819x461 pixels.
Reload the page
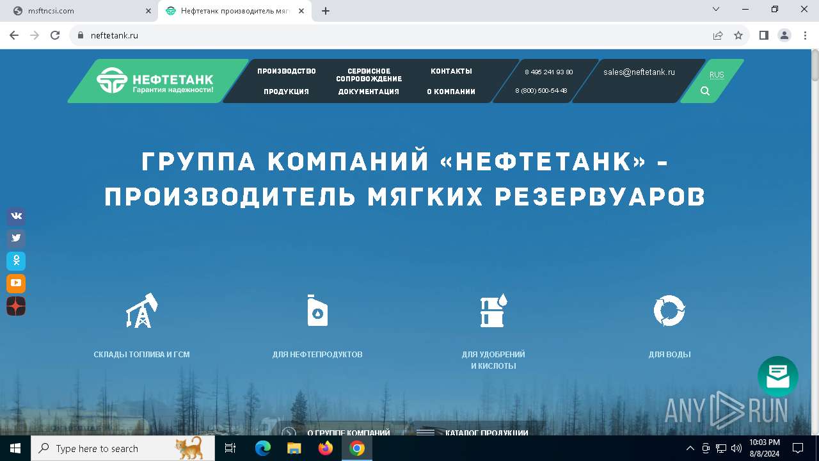click(55, 35)
